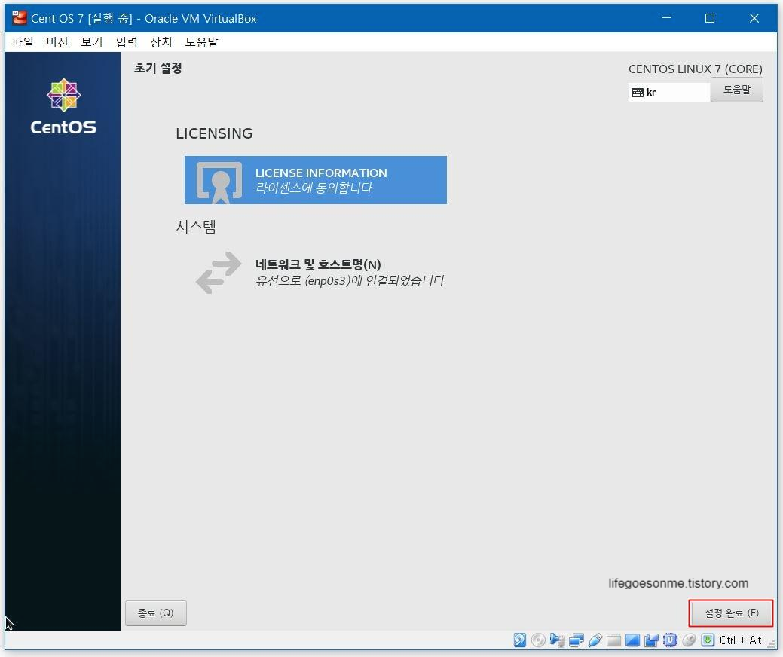Click the kr keyboard layout indicator
The image size is (783, 657).
[669, 93]
